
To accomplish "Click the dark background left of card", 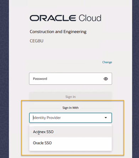I will click(x=4, y=79).
